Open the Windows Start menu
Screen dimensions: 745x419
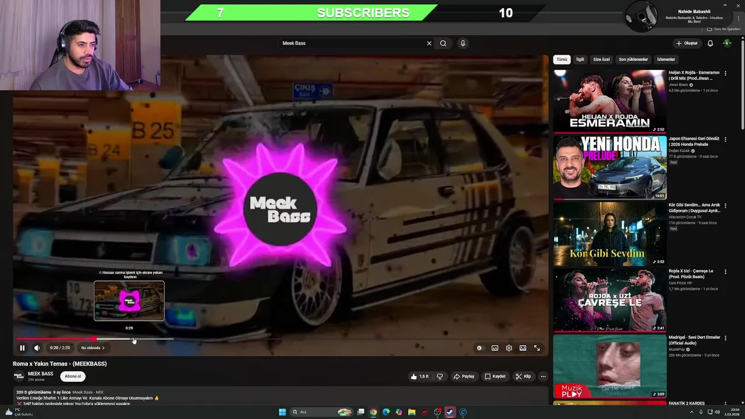[x=282, y=412]
